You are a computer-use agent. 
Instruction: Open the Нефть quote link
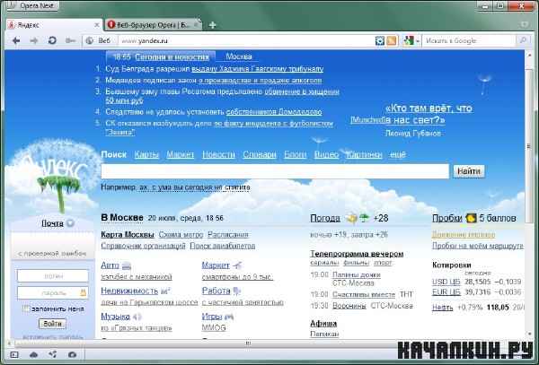point(442,308)
